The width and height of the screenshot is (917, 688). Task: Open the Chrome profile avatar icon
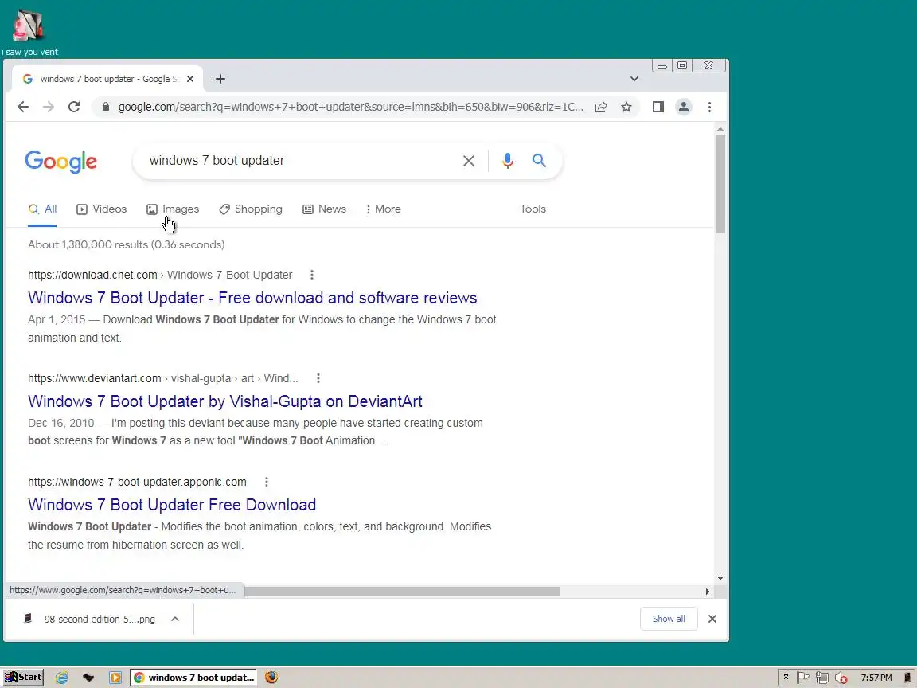683,107
